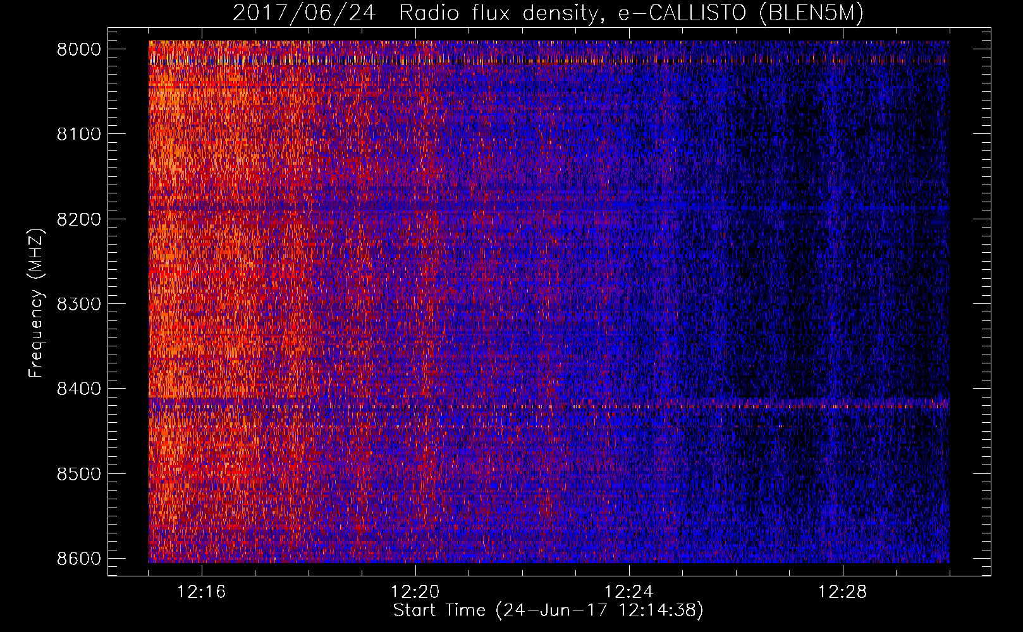This screenshot has height=632, width=1023.
Task: Click the 8300 frequency tick label
Action: coord(79,305)
